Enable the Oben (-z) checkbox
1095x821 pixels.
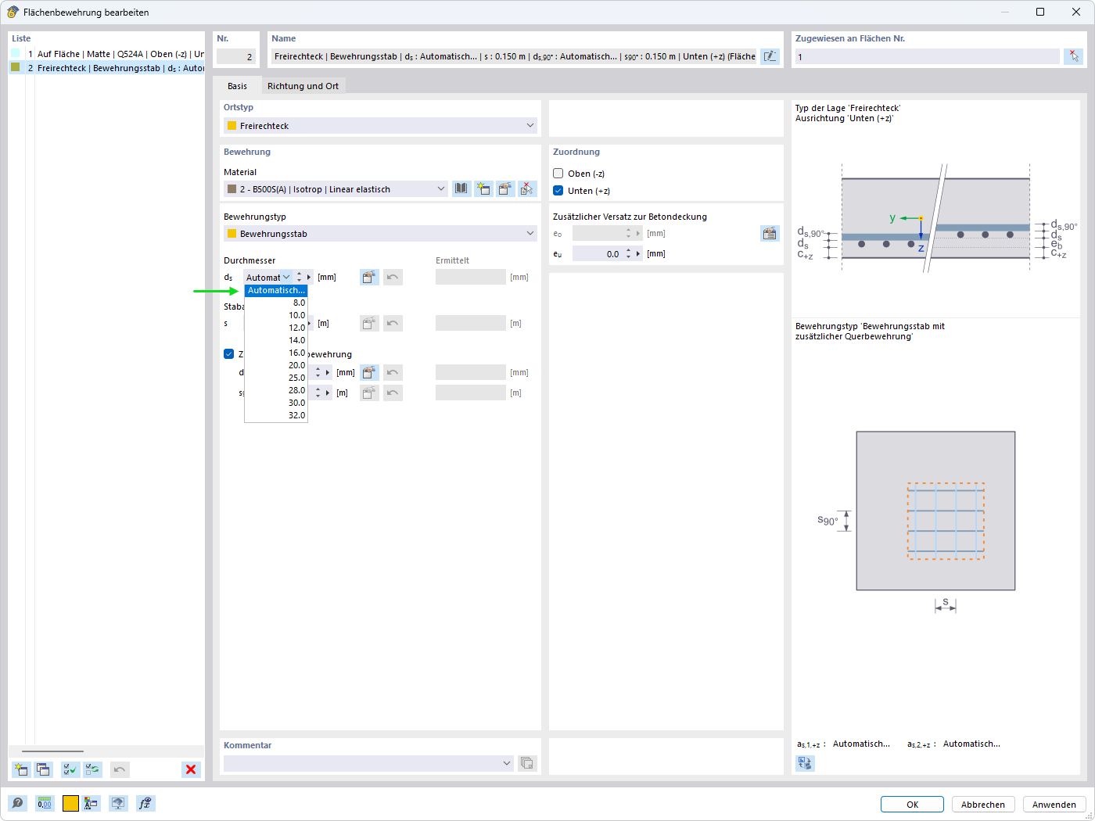558,174
